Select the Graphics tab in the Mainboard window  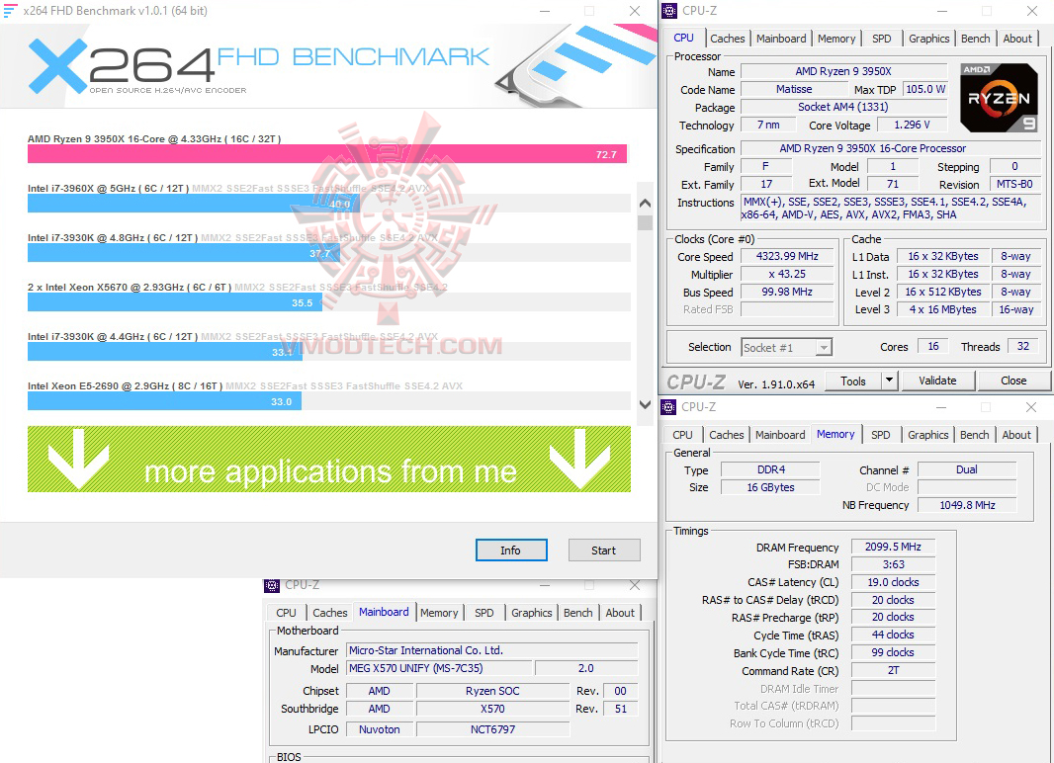pyautogui.click(x=531, y=613)
